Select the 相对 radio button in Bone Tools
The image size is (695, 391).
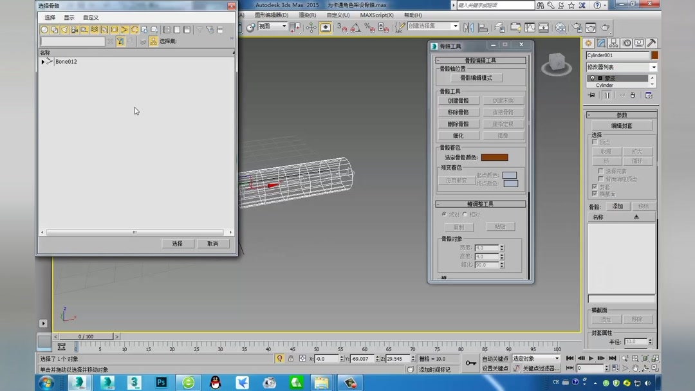tap(465, 215)
